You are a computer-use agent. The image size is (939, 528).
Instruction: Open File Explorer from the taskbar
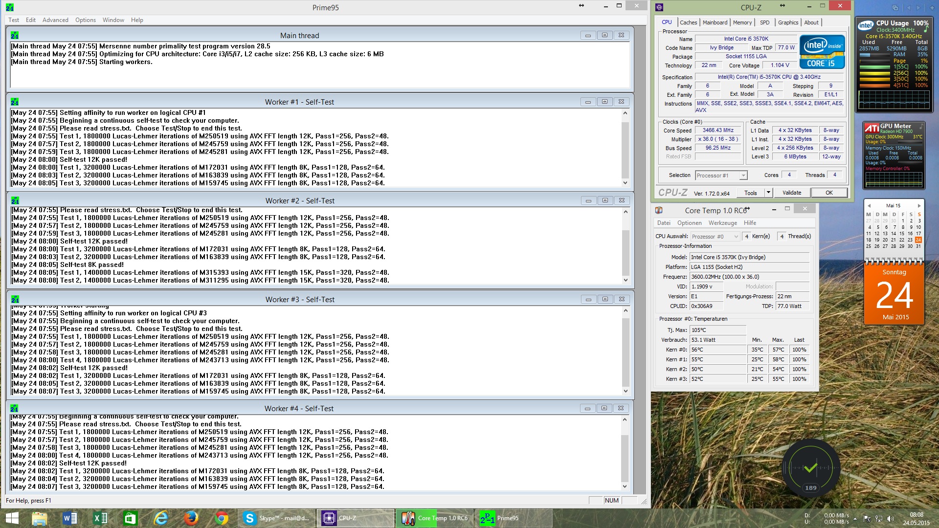coord(40,518)
